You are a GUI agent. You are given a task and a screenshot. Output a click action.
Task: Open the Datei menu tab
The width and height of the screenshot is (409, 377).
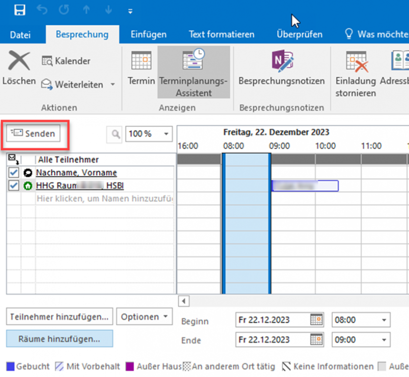[x=20, y=34]
